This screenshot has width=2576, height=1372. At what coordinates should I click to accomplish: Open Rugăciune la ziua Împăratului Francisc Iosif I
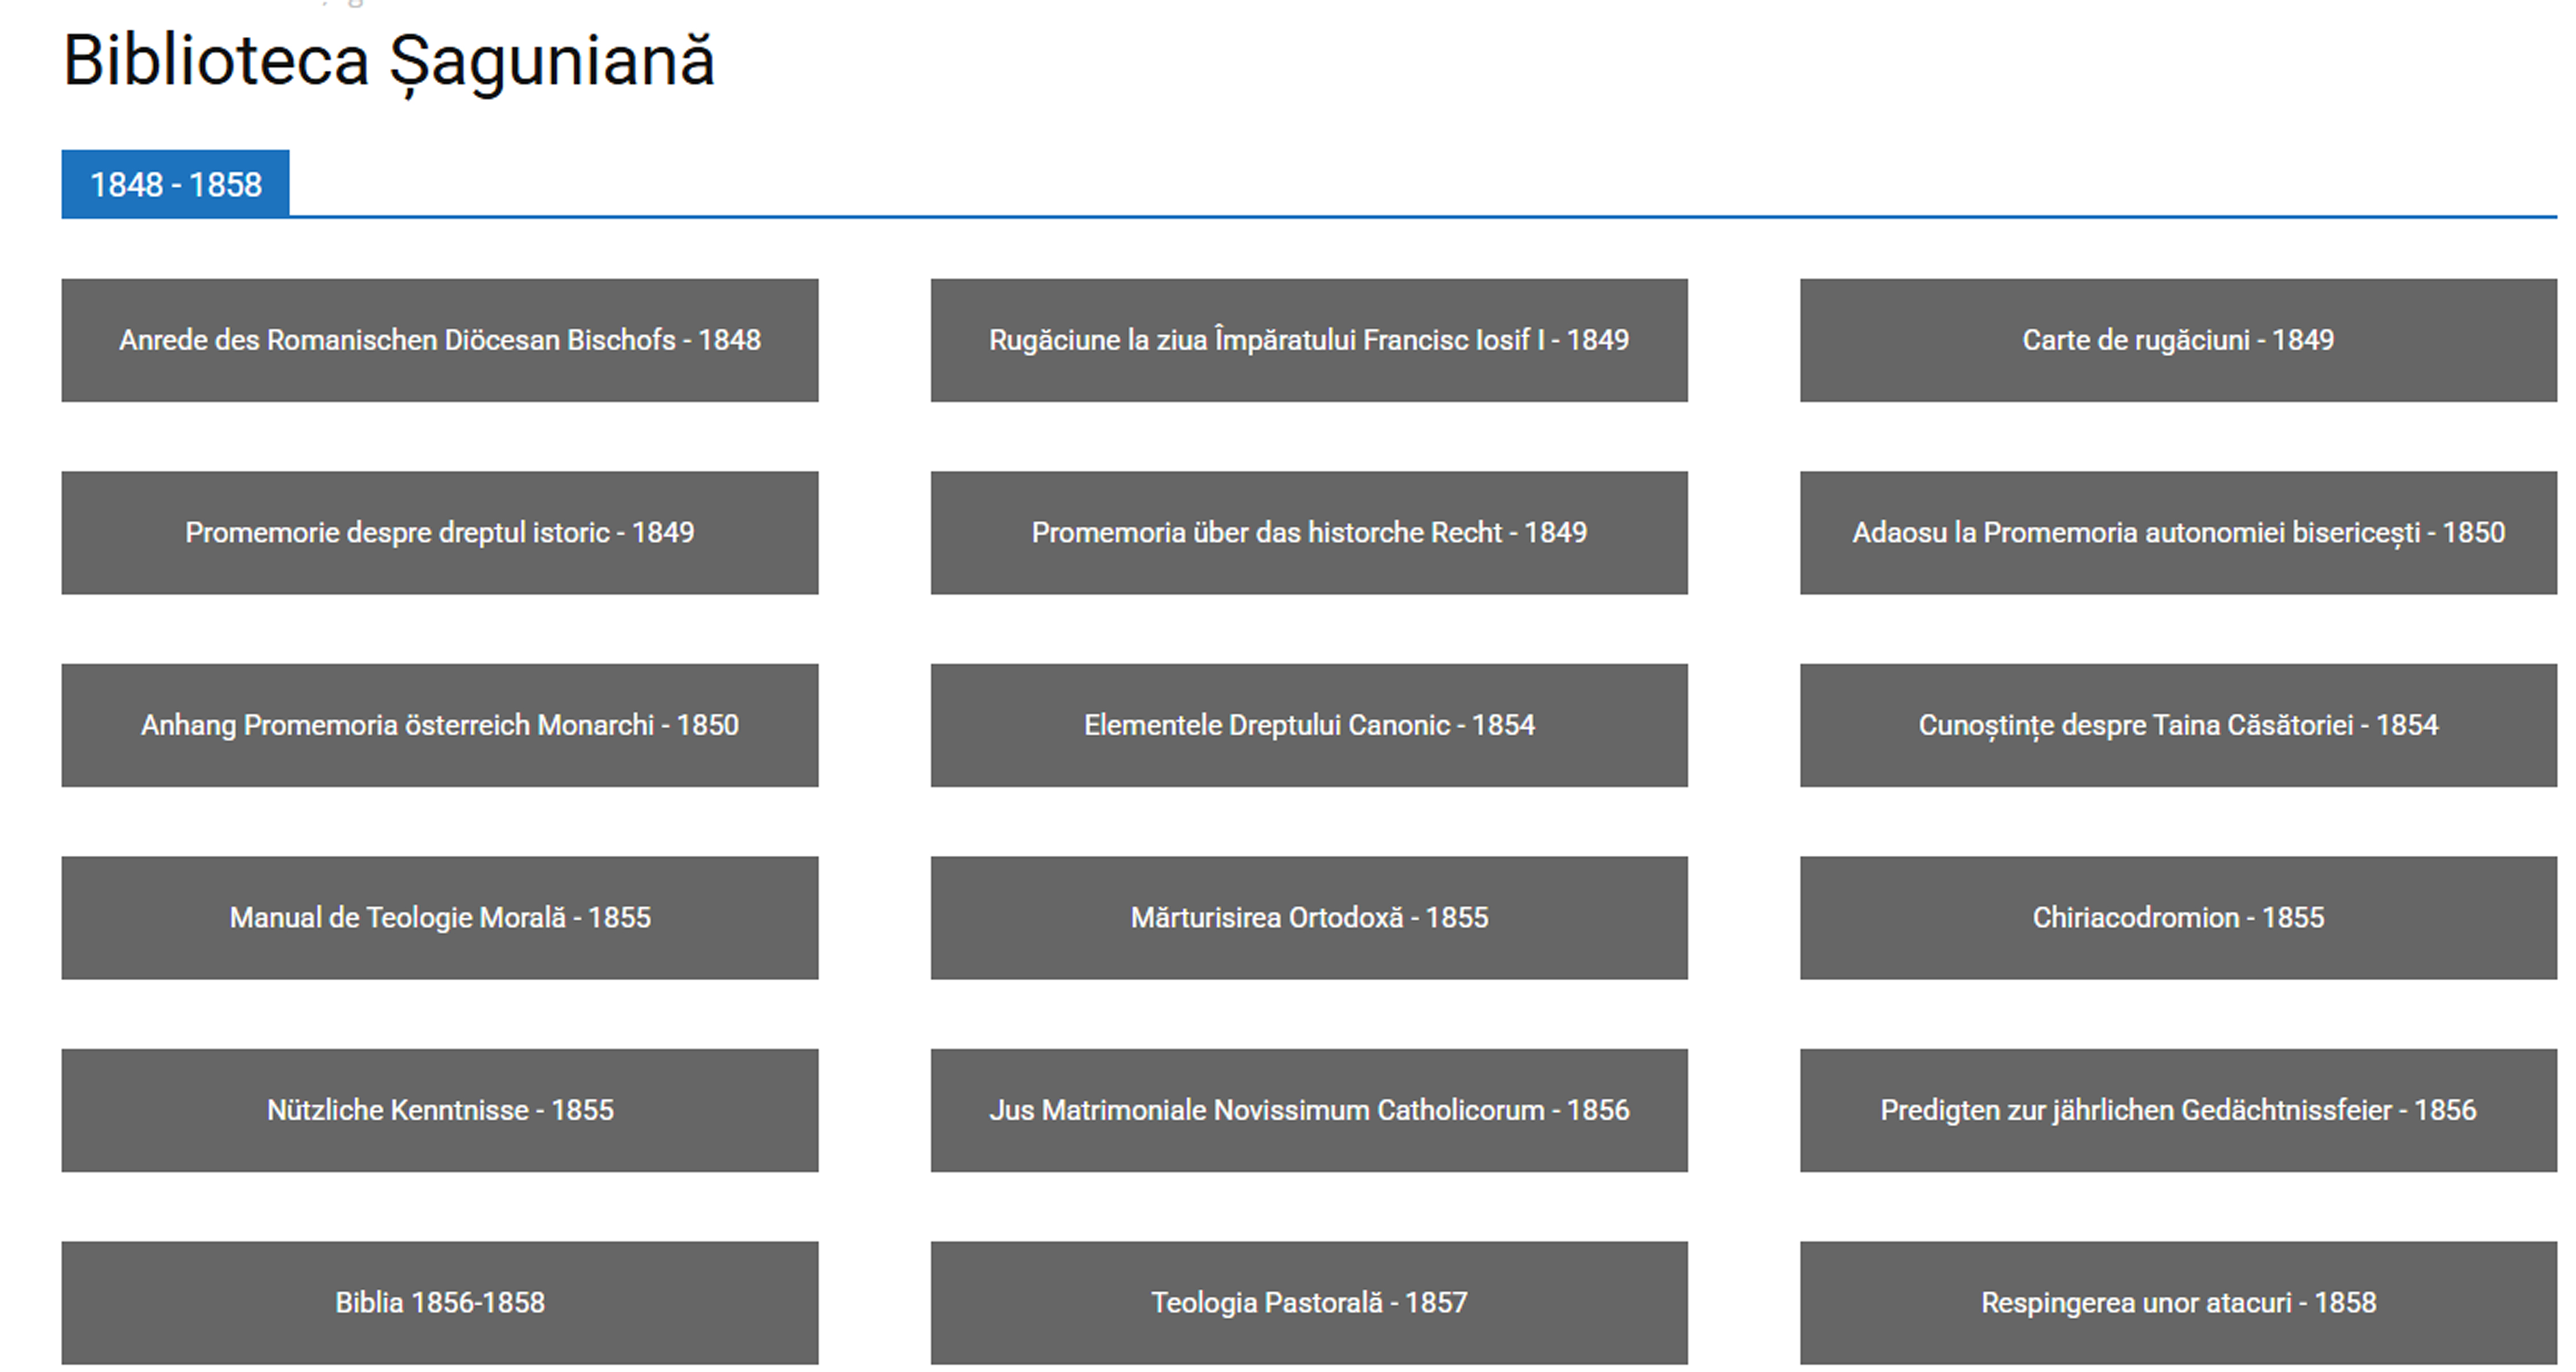[1308, 340]
